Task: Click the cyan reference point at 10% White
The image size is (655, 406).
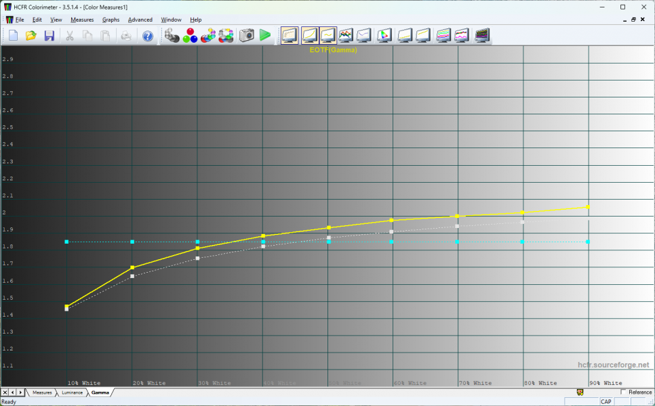Action: click(x=66, y=242)
